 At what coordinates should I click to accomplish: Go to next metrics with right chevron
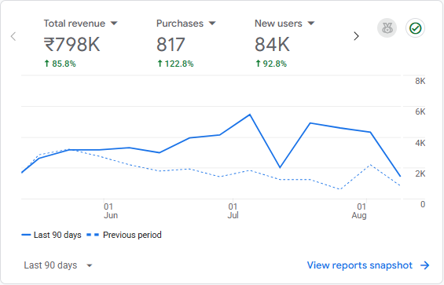[356, 36]
